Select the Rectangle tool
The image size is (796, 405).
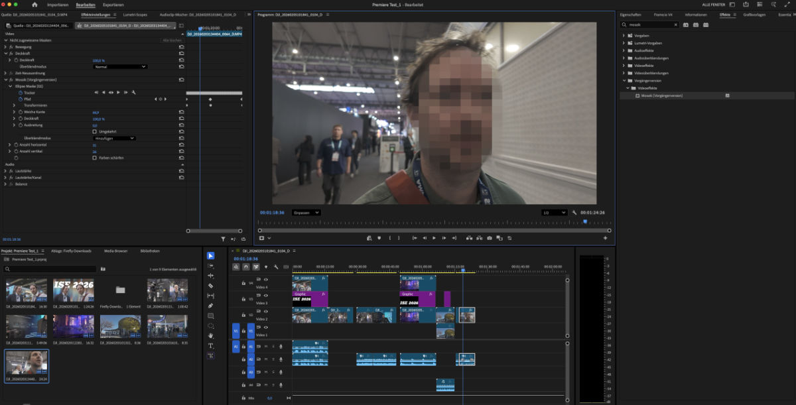point(211,316)
